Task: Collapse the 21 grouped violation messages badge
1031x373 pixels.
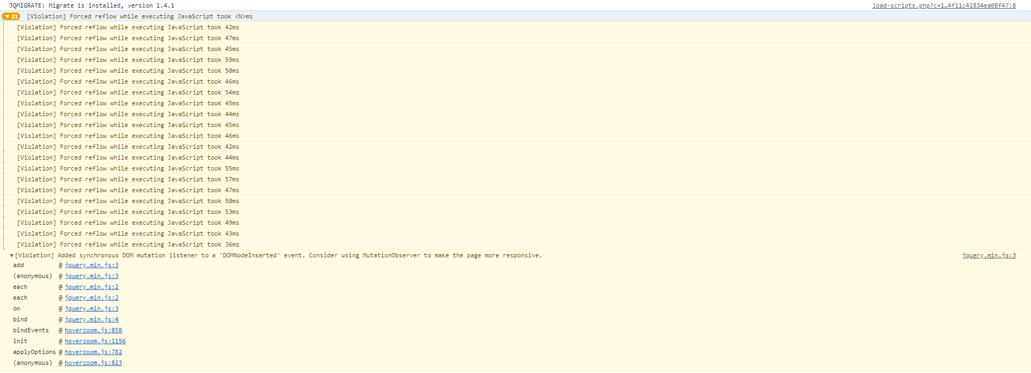Action: (x=11, y=16)
